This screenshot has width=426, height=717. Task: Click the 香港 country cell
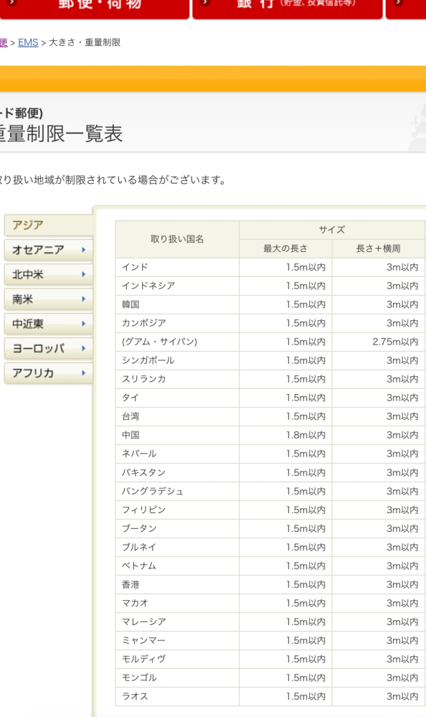pos(177,585)
